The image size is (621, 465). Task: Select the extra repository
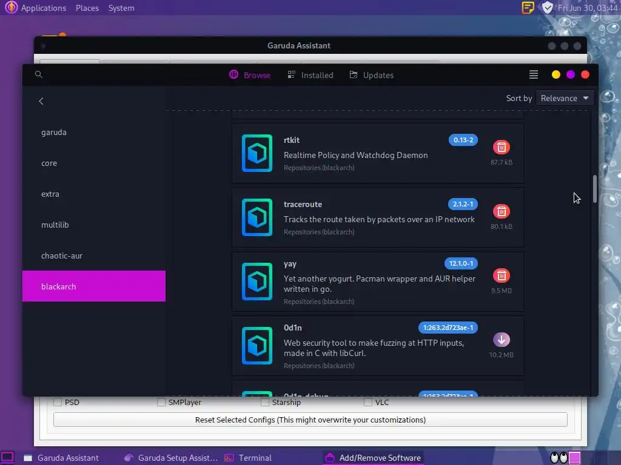(94, 194)
